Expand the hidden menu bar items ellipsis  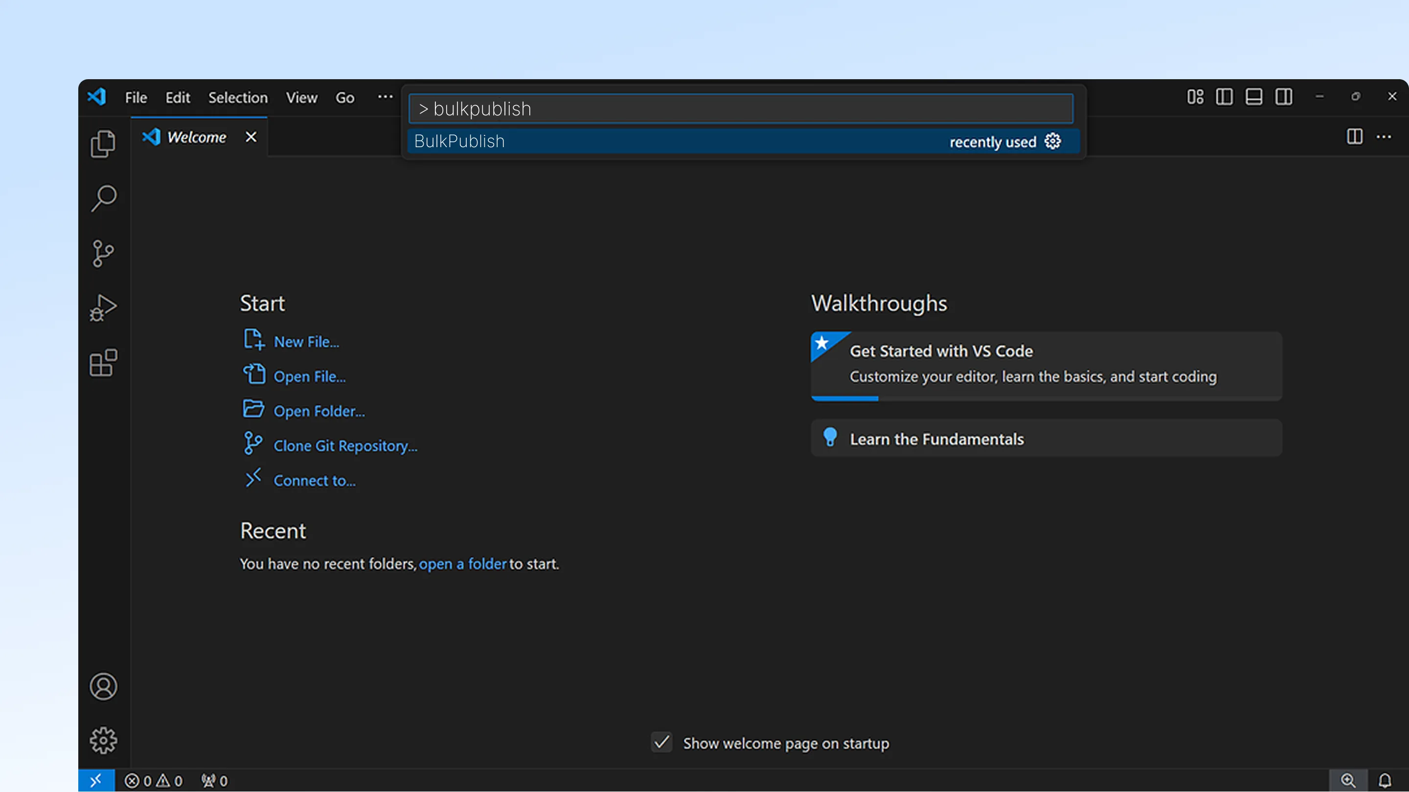coord(385,97)
